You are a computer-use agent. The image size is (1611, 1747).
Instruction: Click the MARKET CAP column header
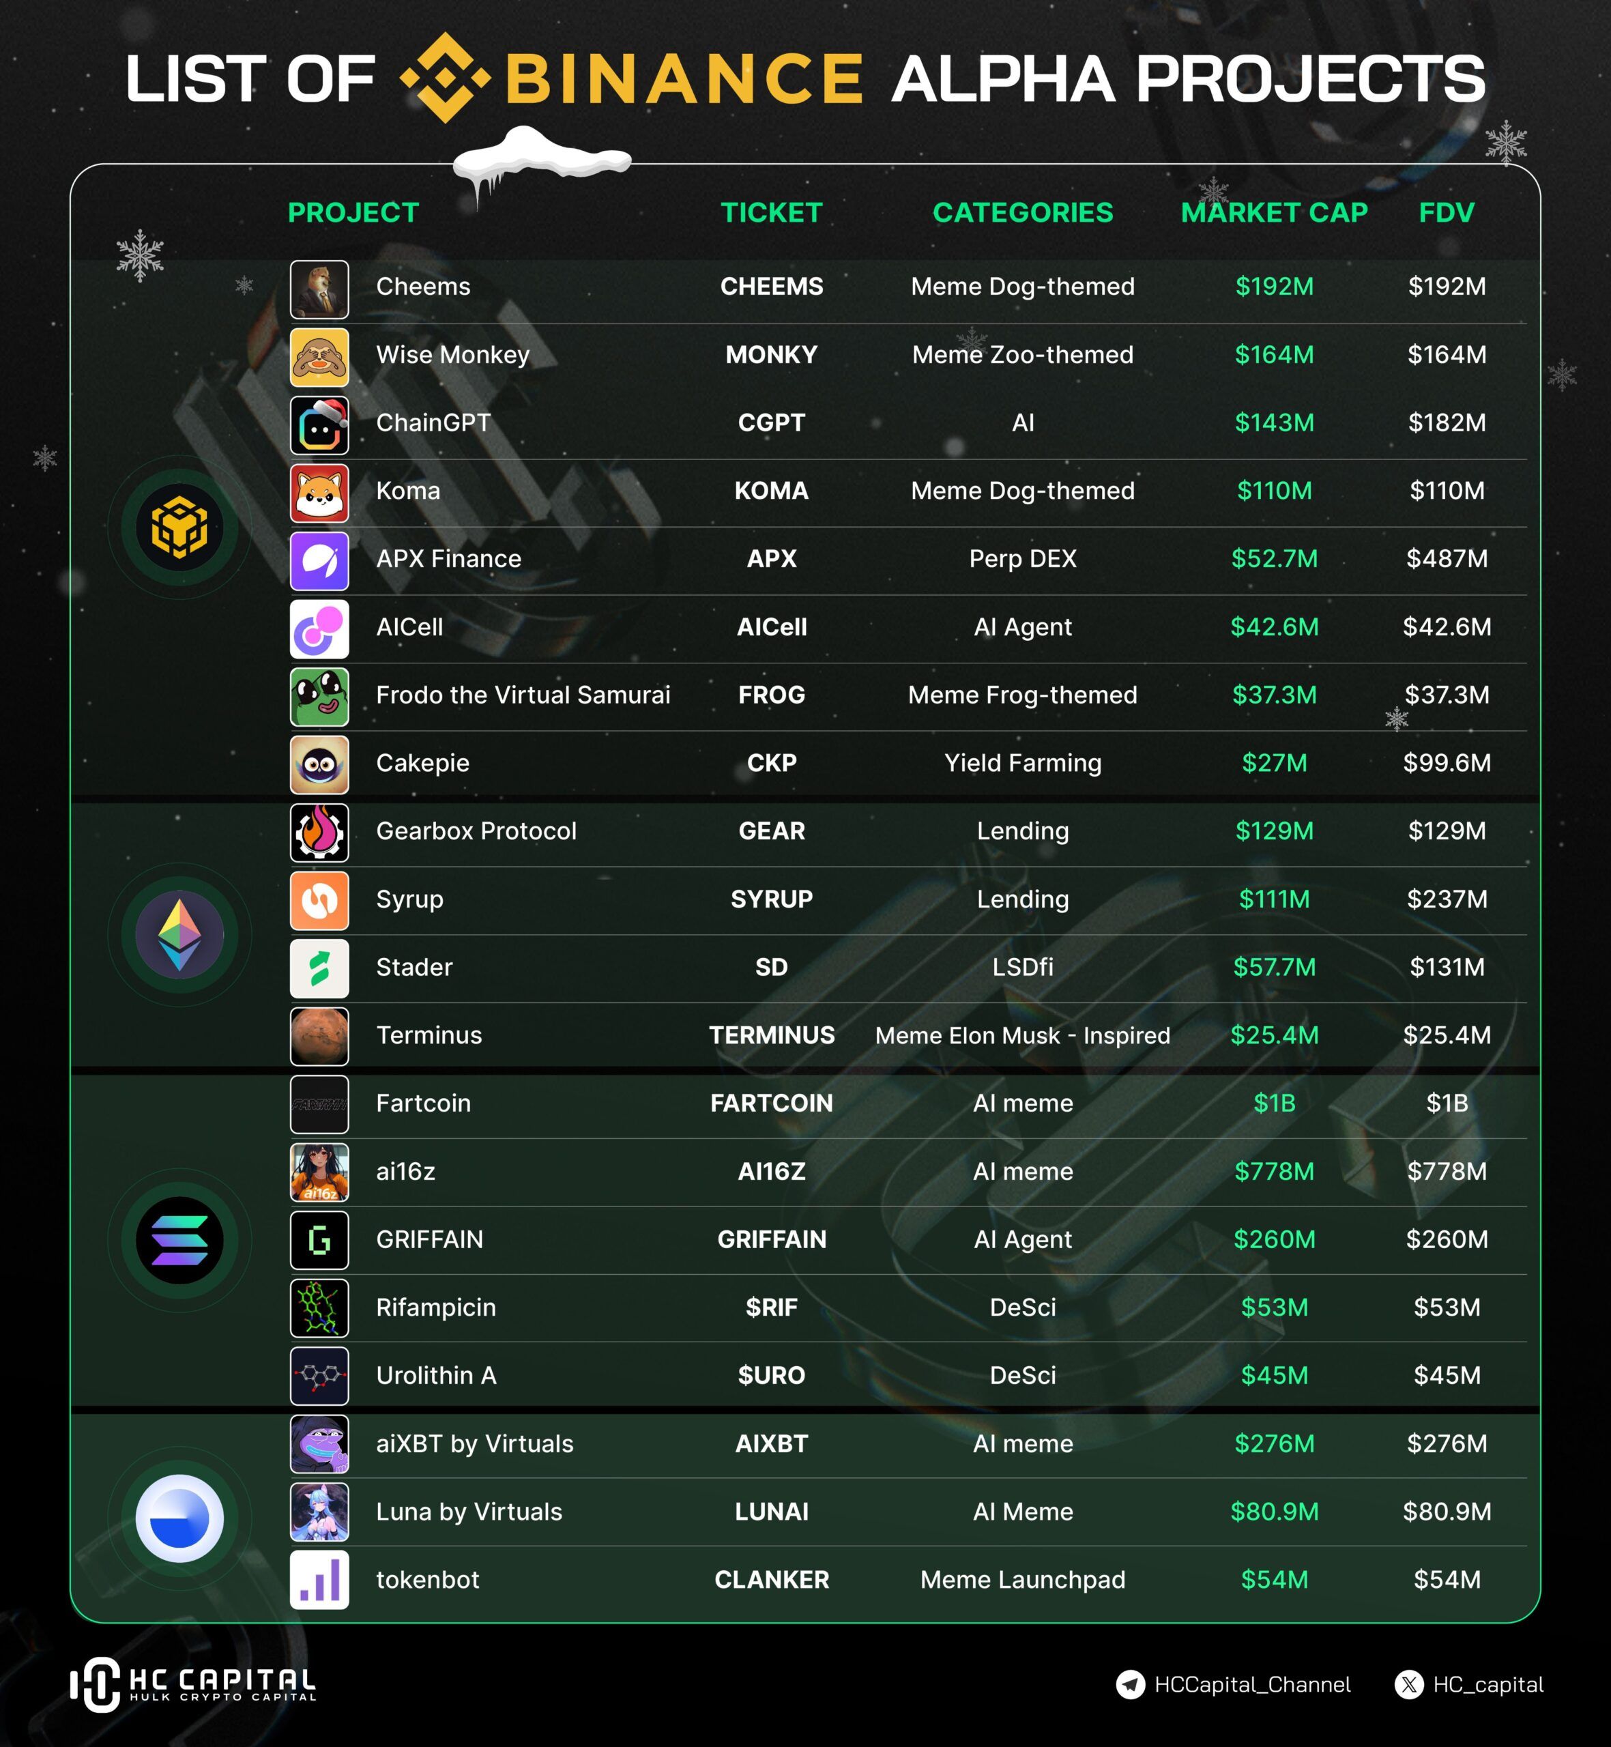pyautogui.click(x=1274, y=213)
